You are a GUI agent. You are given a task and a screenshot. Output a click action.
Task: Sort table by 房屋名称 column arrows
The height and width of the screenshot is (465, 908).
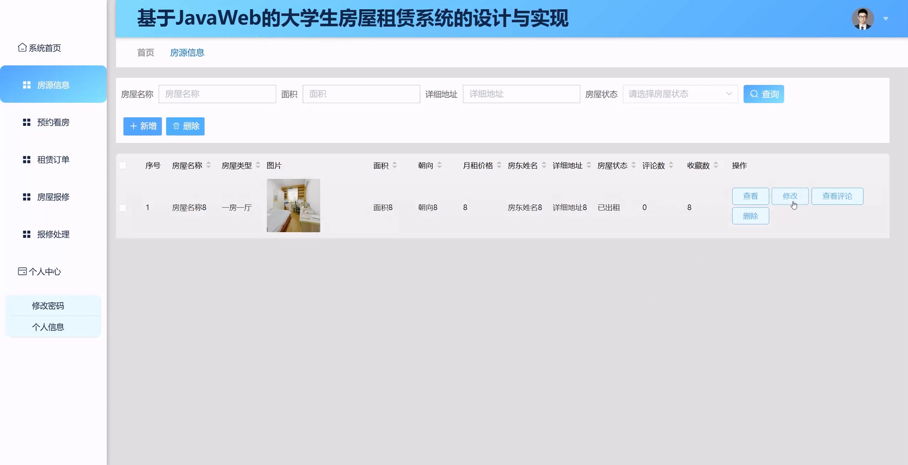coord(208,165)
